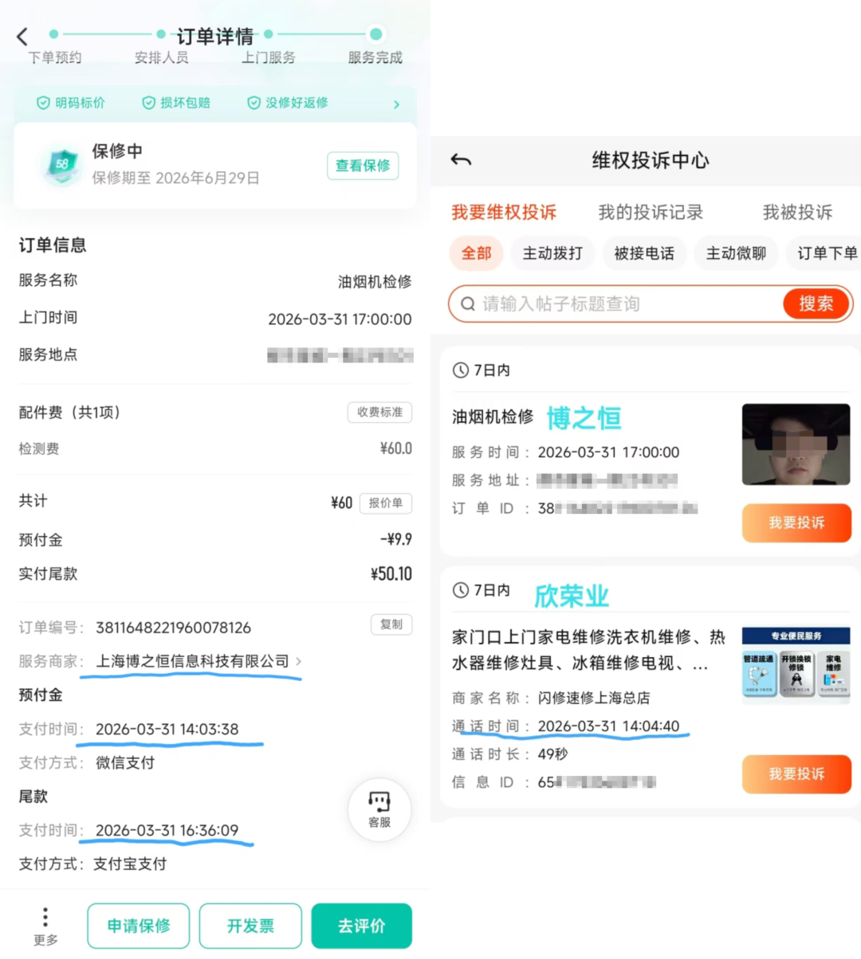Tap the 下单预约 progress step dot

(53, 34)
